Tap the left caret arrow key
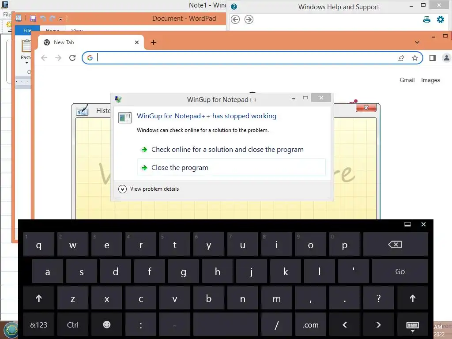452x339 pixels. (x=344, y=325)
